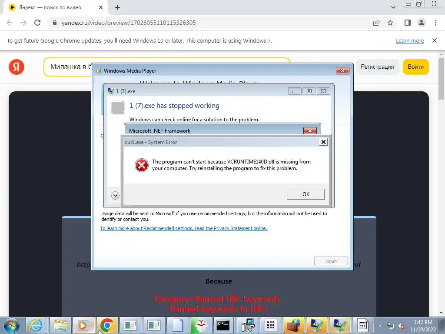Click the 1 (7).exe title bar icon
The image size is (445, 334).
[x=111, y=91]
